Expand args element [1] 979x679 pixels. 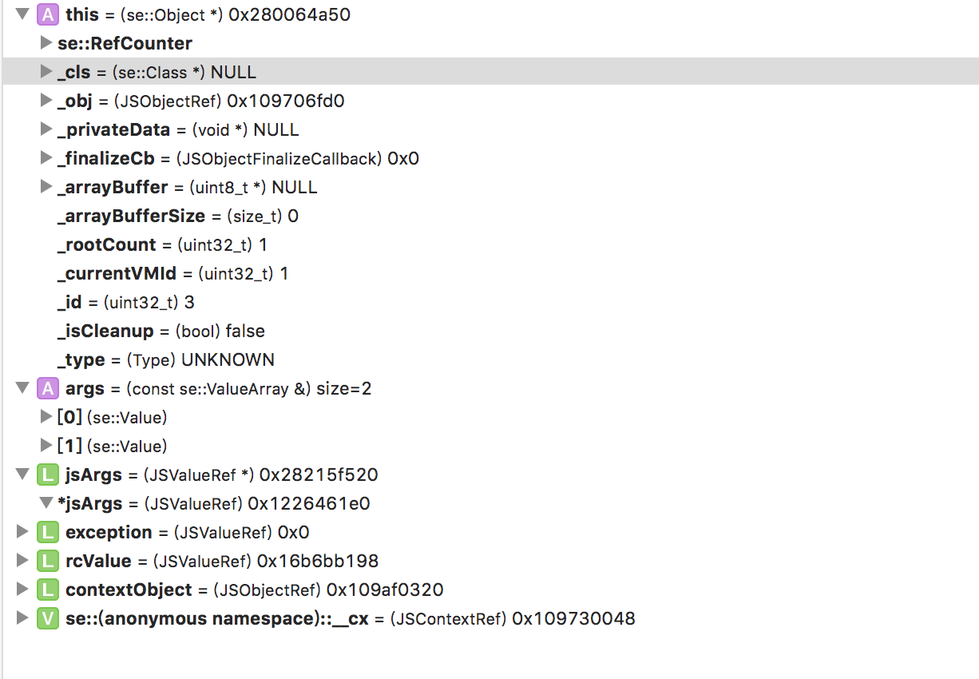pyautogui.click(x=46, y=446)
